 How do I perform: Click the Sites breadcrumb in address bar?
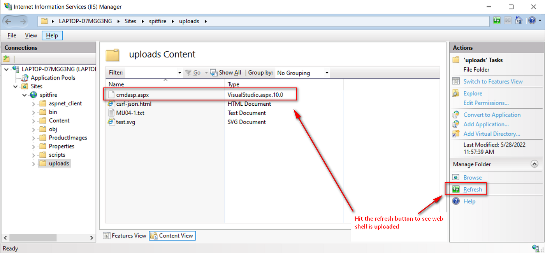click(130, 21)
